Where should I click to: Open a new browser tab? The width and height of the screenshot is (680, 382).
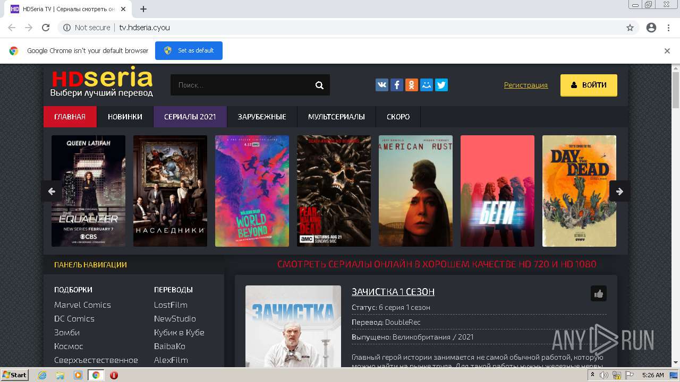click(143, 9)
